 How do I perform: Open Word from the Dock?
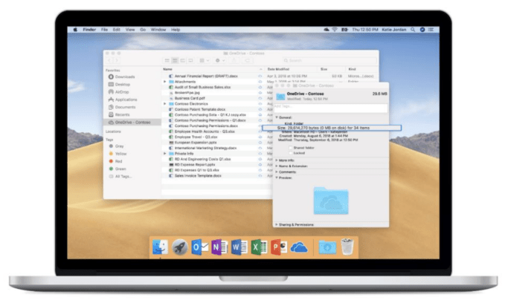click(239, 247)
